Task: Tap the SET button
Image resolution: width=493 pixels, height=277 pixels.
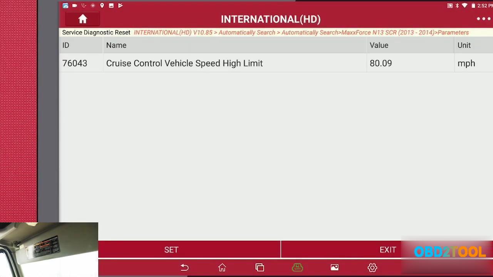Action: [x=171, y=250]
